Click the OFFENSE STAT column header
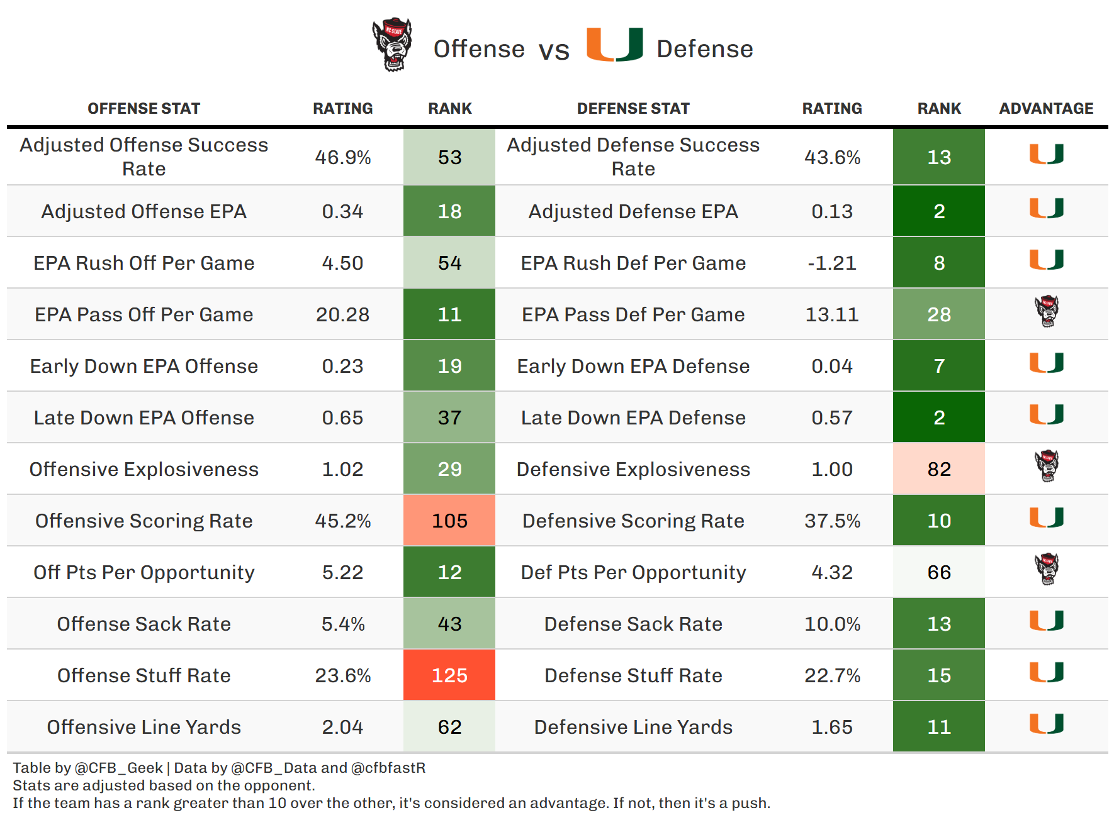1114x825 pixels. tap(143, 109)
